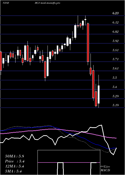Screen dimensions: 125x175
Task: Click the 5.4 price axis label
Action: pyautogui.click(x=115, y=87)
